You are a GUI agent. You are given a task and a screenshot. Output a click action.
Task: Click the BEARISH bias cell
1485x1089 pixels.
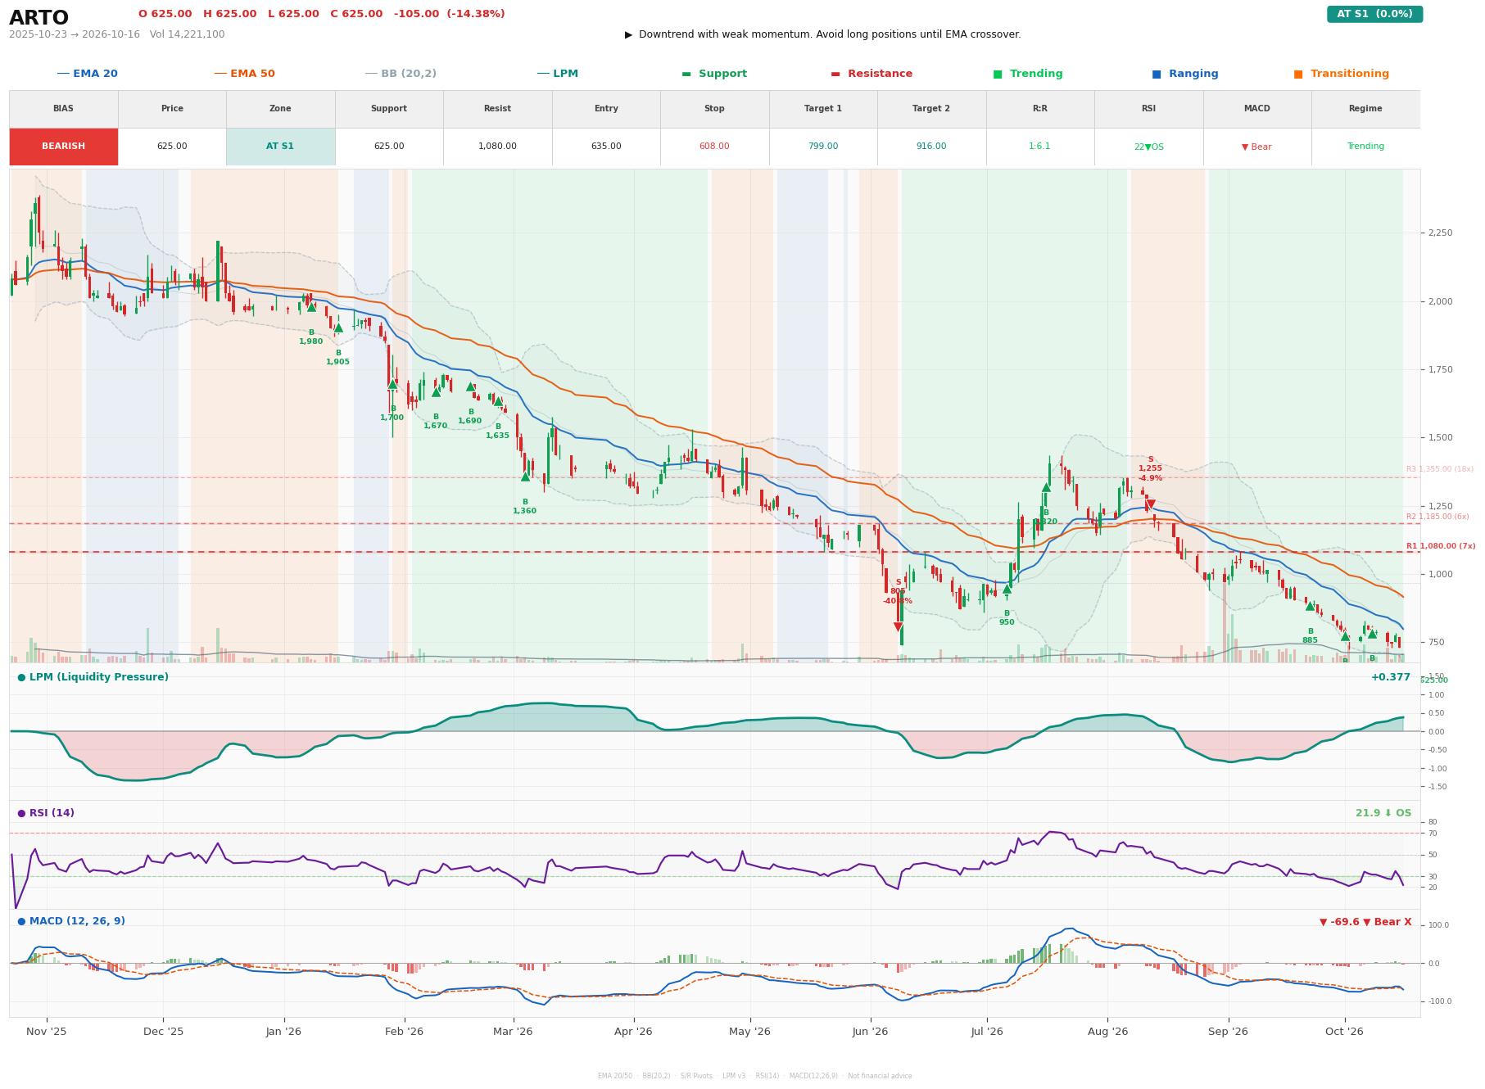click(x=64, y=147)
